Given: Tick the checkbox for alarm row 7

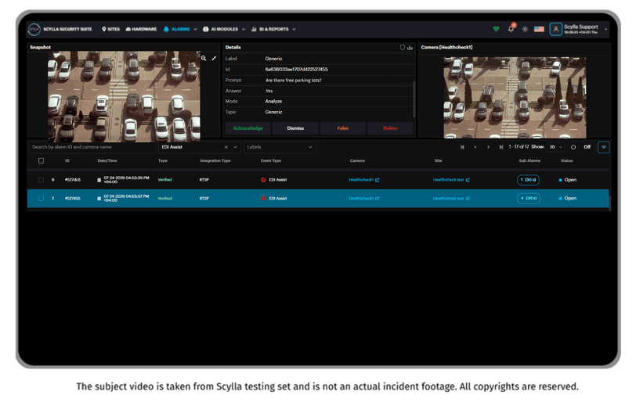Looking at the screenshot, I should click(x=41, y=199).
